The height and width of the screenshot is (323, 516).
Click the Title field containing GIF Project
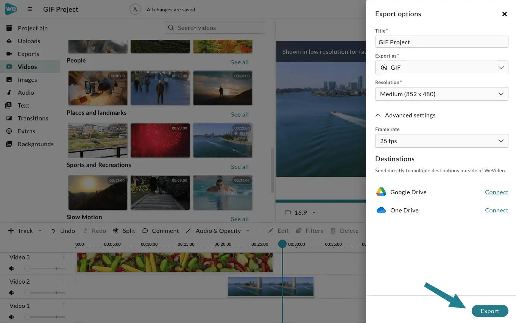(441, 42)
